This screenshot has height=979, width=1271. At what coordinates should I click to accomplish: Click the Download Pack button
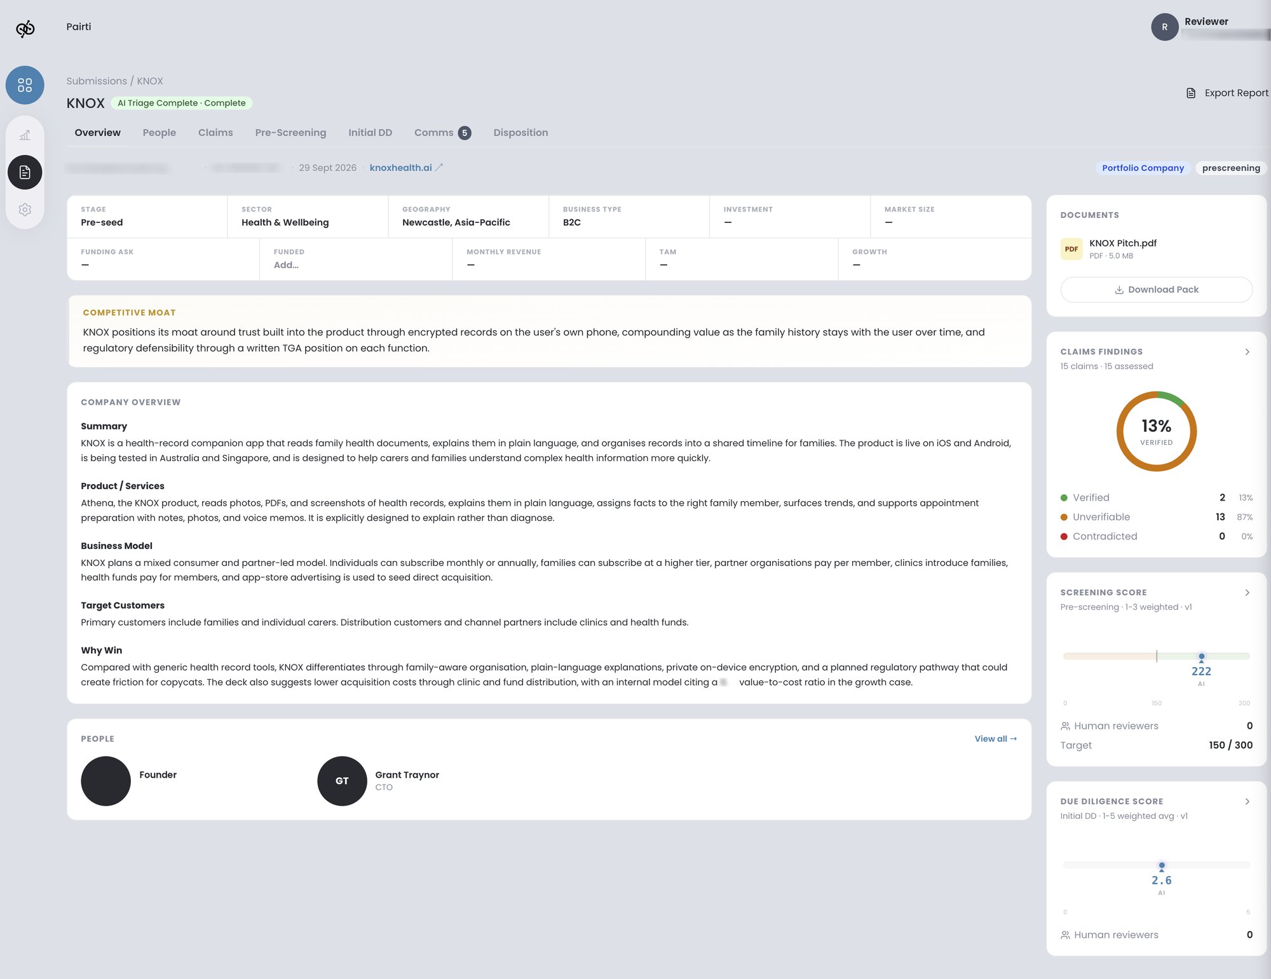point(1156,290)
